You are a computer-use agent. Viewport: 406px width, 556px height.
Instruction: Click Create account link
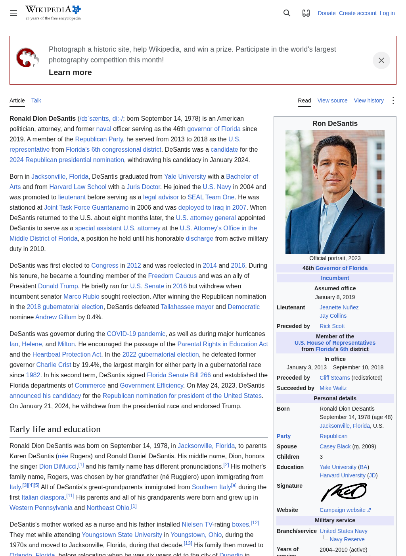pyautogui.click(x=358, y=13)
